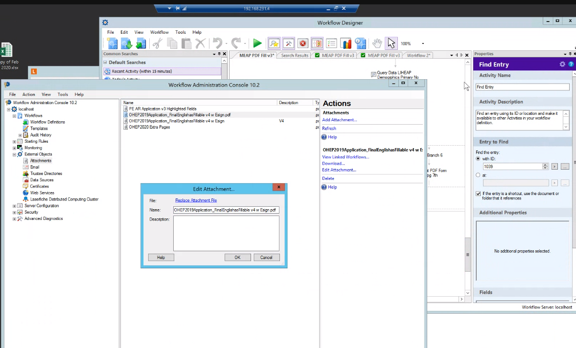Click the wrench and hammer toolbox icon
This screenshot has height=348, width=576.
pos(288,43)
